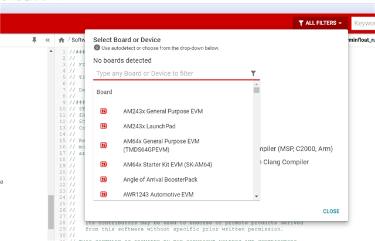
Task: Select Angle of Arrival BoosterPack
Action: [x=160, y=179]
